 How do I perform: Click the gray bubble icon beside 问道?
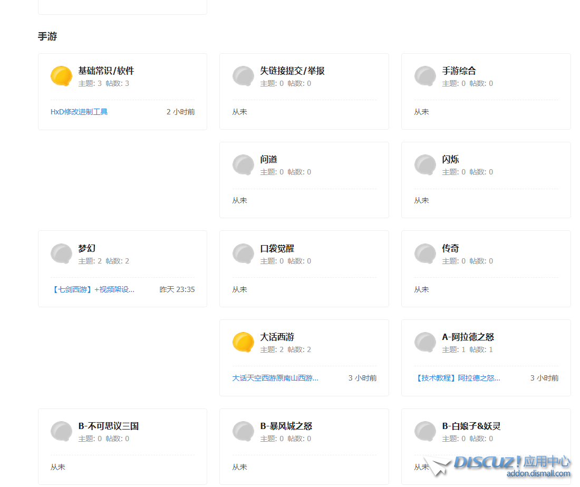(x=243, y=165)
